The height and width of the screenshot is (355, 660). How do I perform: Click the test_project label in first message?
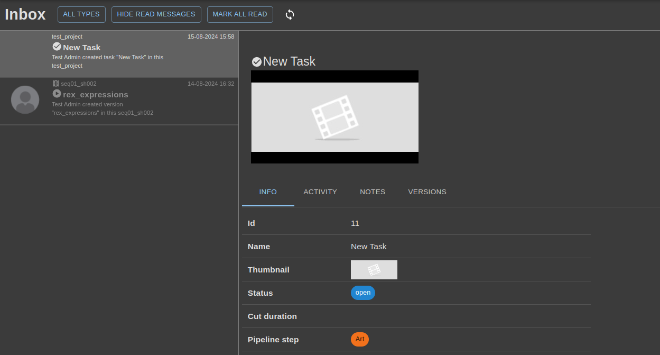point(67,37)
